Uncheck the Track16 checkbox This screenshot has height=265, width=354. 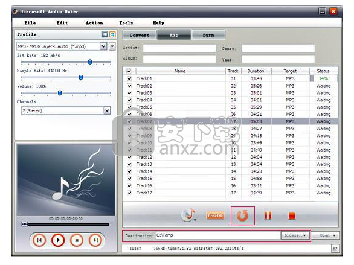tap(129, 185)
